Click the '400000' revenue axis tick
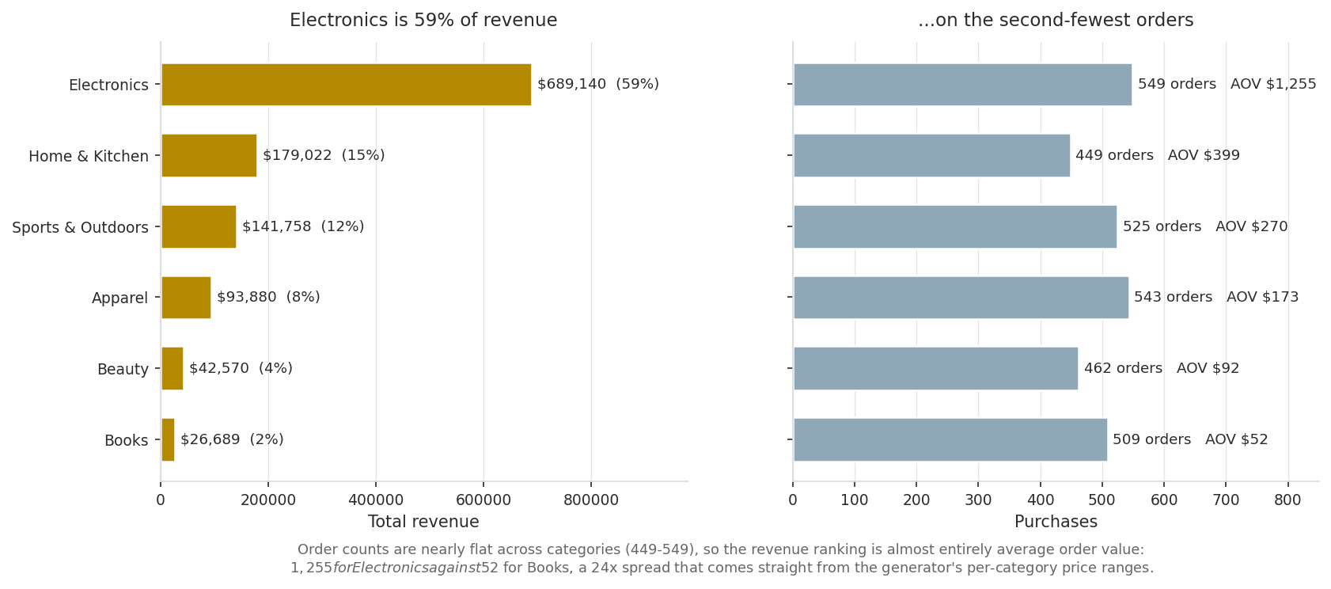The height and width of the screenshot is (589, 1331). point(376,500)
